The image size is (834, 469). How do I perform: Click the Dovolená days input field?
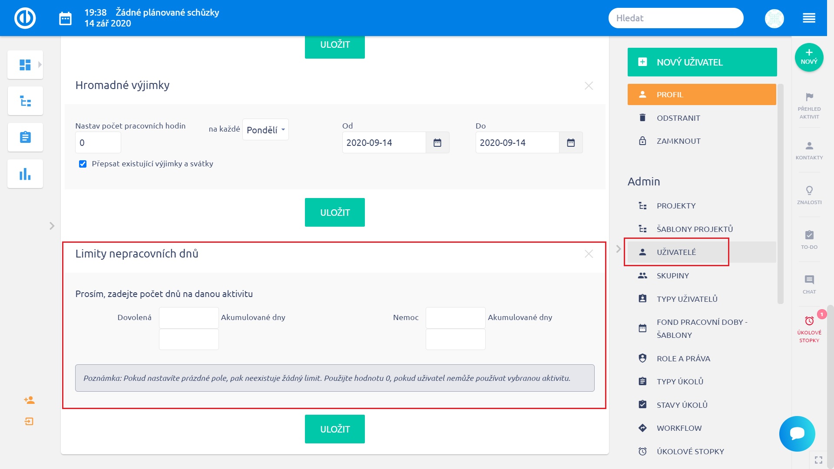click(x=189, y=317)
